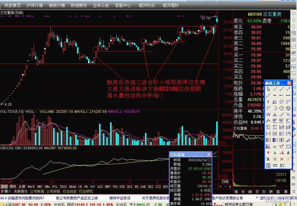Select the rectangle drawing tool
The image size is (297, 206).
tap(288, 146)
